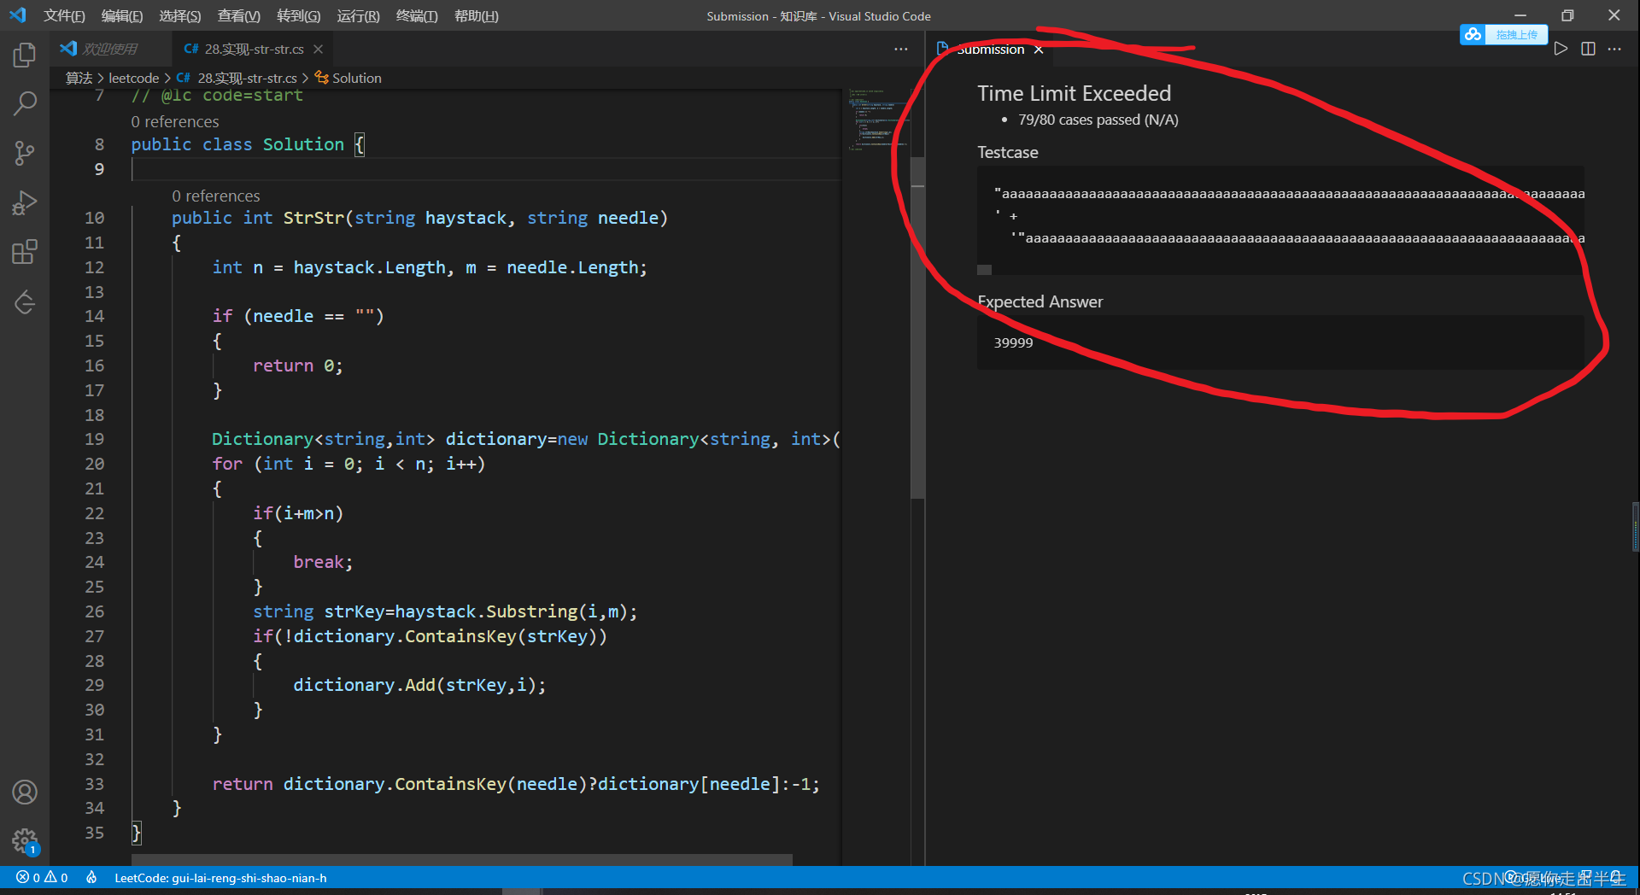Open the Explorer view in activity bar
This screenshot has height=895, width=1640.
25,56
